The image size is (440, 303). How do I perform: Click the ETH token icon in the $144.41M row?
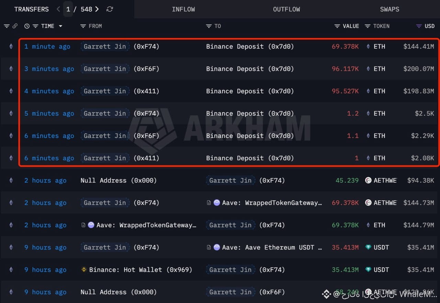tap(368, 46)
